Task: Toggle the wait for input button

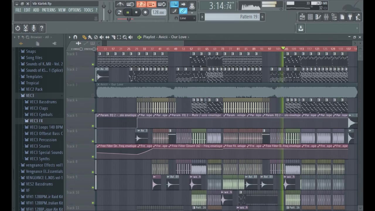Action: click(130, 4)
